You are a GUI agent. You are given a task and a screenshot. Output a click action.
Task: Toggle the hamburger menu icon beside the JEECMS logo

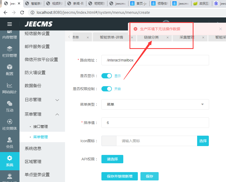point(10,24)
